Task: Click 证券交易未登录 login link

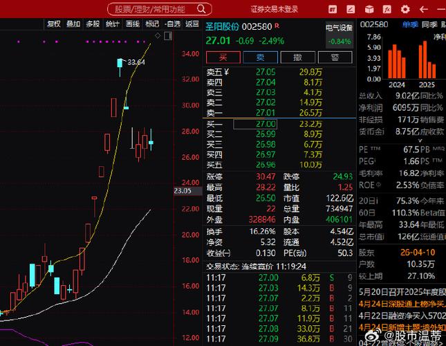Action: (x=275, y=10)
